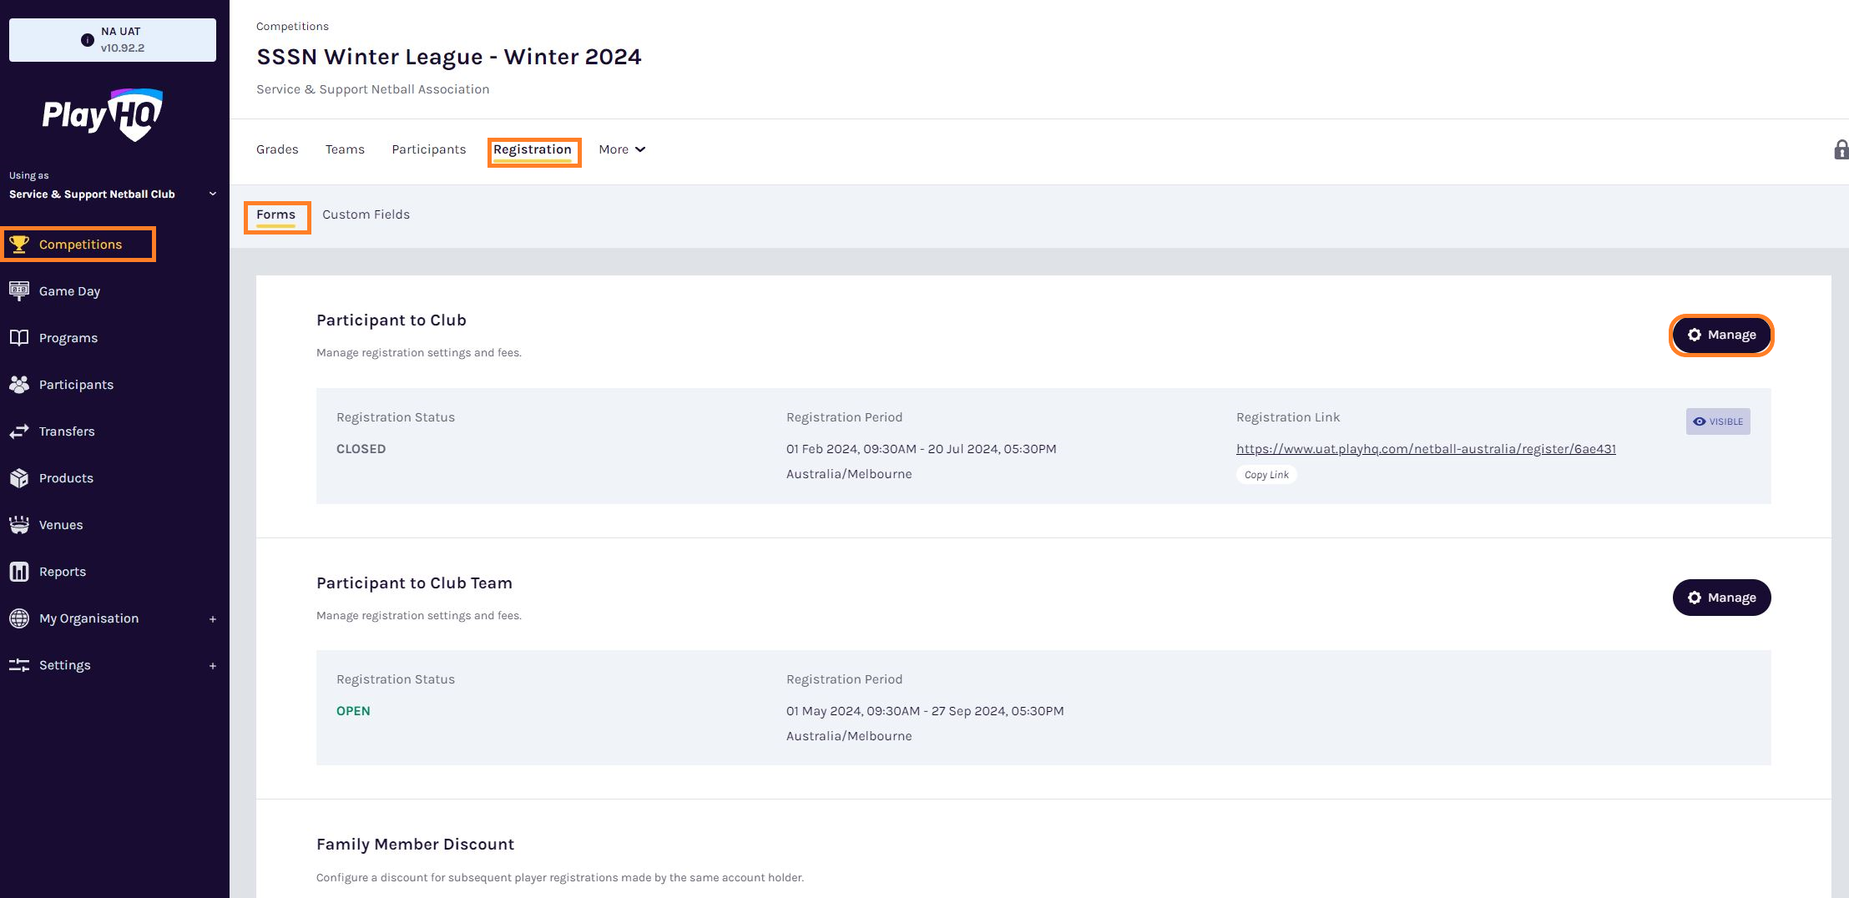This screenshot has width=1849, height=898.
Task: Click the Products box icon
Action: point(19,478)
